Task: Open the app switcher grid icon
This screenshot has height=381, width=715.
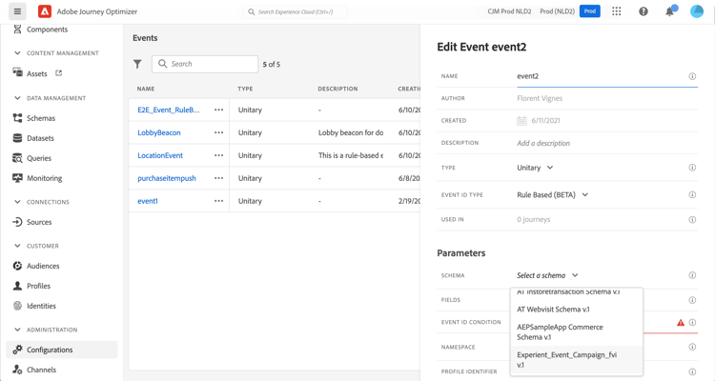Action: point(617,11)
